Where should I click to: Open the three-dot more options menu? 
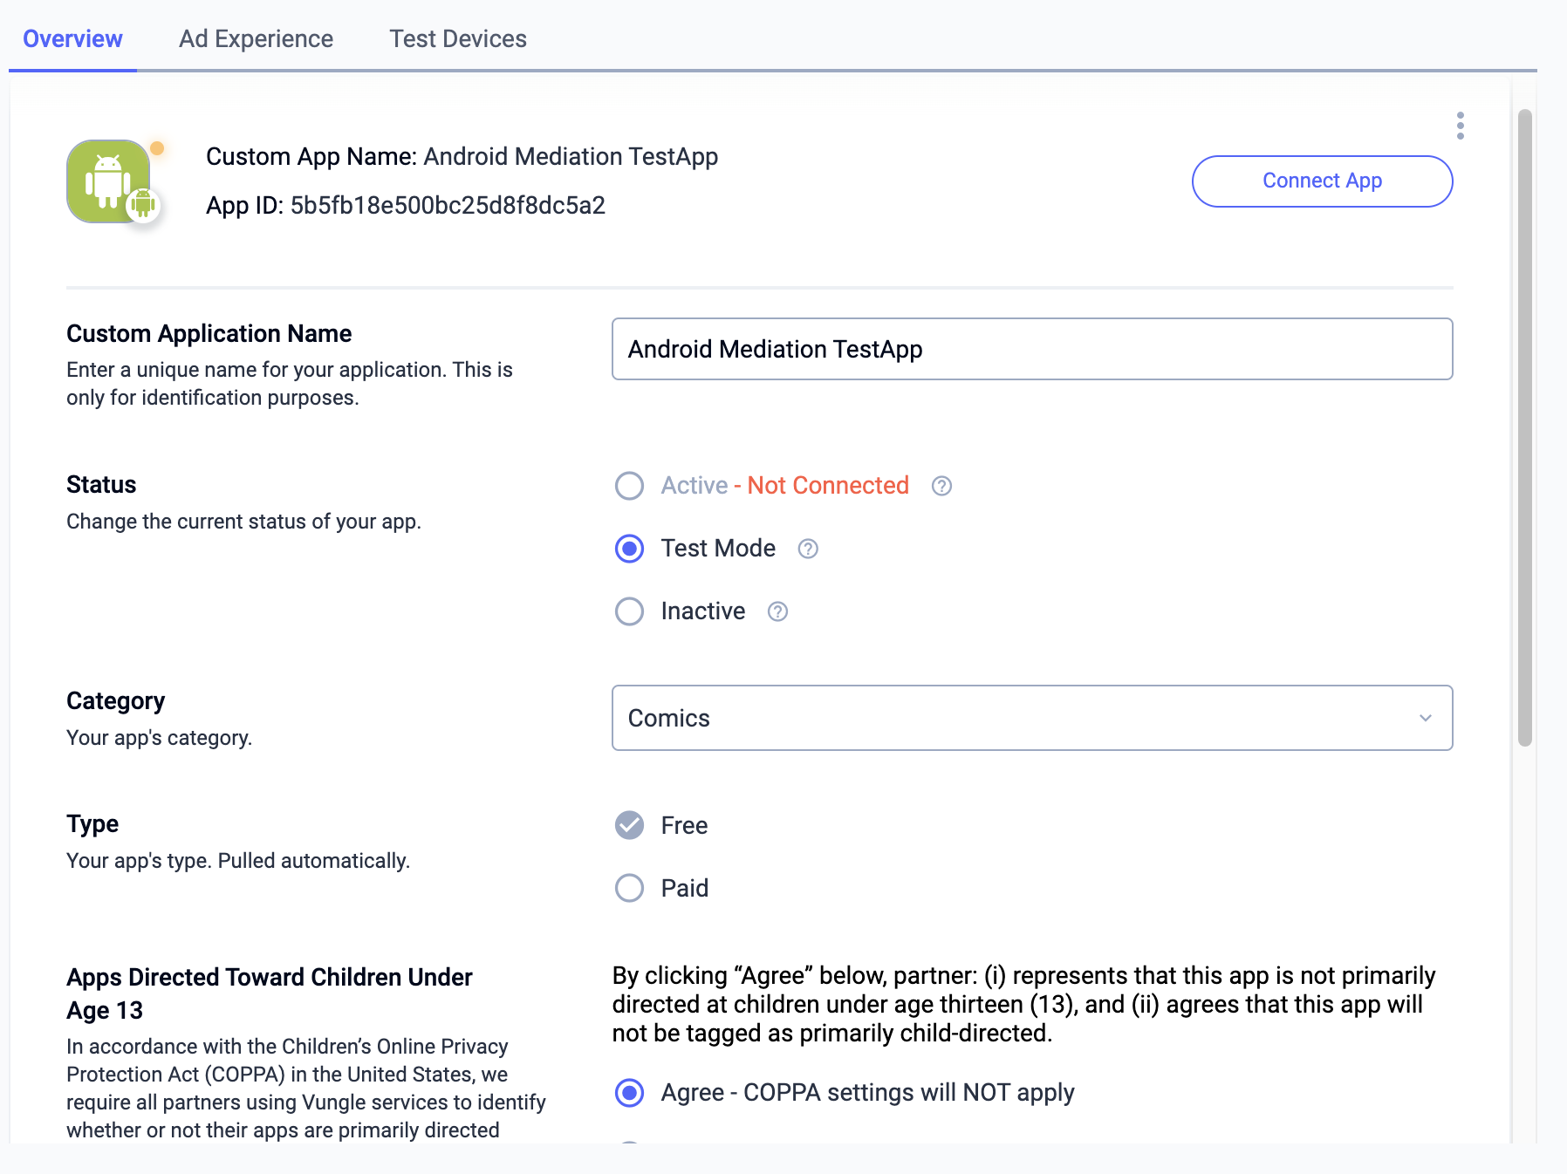click(1460, 126)
